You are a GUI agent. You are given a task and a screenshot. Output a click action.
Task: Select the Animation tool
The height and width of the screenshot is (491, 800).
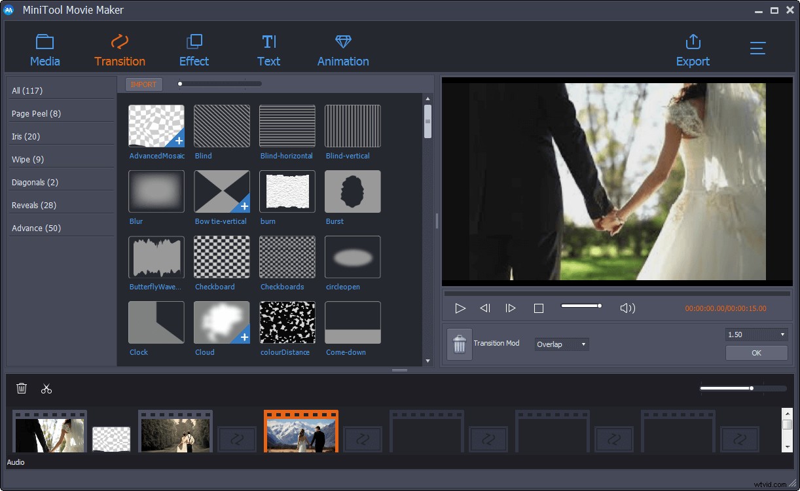[x=343, y=48]
